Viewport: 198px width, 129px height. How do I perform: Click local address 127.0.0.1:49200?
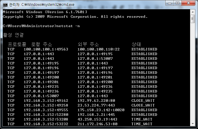(41, 77)
